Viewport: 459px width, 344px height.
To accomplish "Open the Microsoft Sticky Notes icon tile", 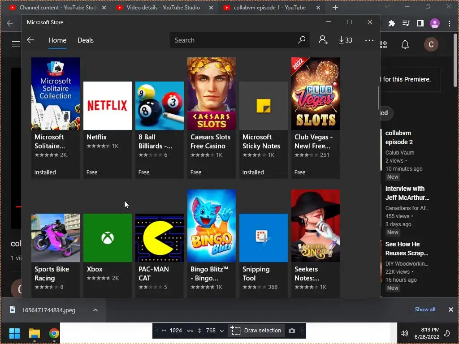I will (264, 106).
